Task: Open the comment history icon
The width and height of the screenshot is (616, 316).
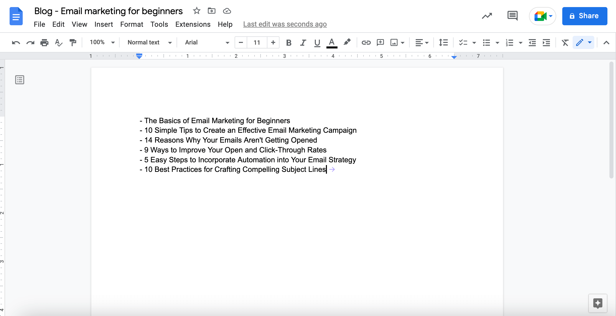Action: (x=512, y=16)
